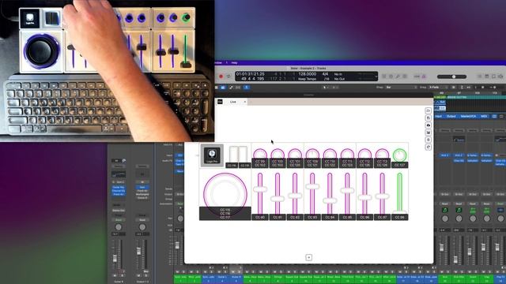Select the Logic Pro module tile in Grid Editor
Image resolution: width=506 pixels, height=284 pixels.
212,155
